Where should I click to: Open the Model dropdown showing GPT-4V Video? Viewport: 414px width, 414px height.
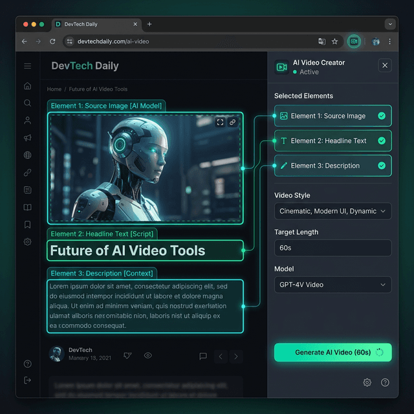tap(332, 285)
